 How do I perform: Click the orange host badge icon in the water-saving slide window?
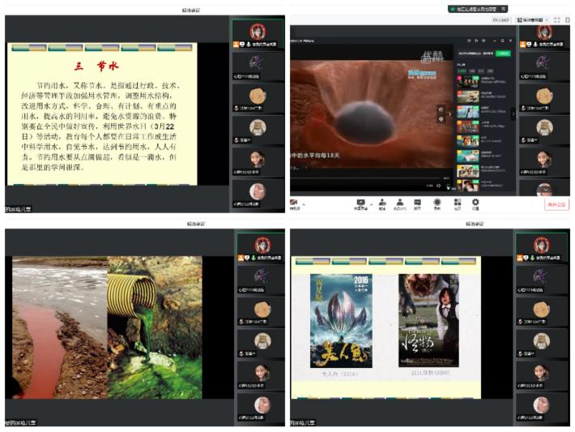coord(236,44)
